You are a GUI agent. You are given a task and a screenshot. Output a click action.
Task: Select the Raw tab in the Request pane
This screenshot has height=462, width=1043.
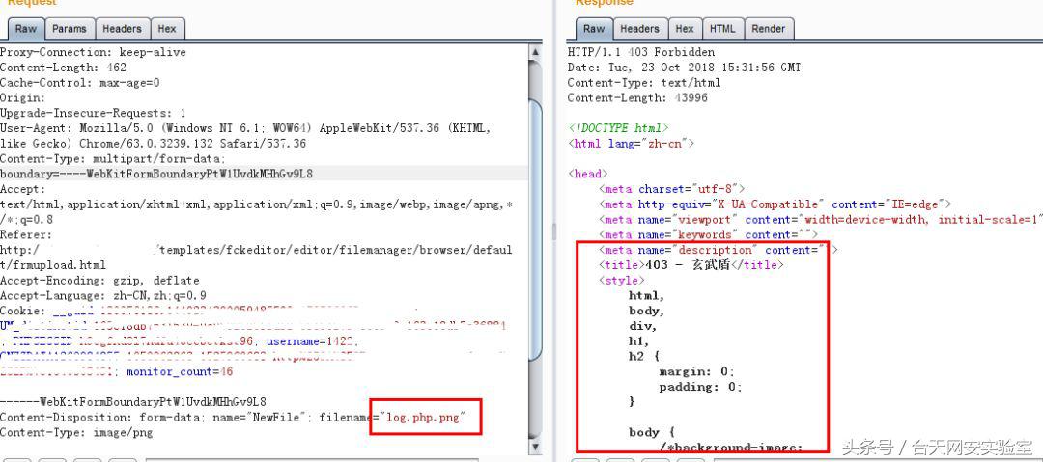[26, 29]
